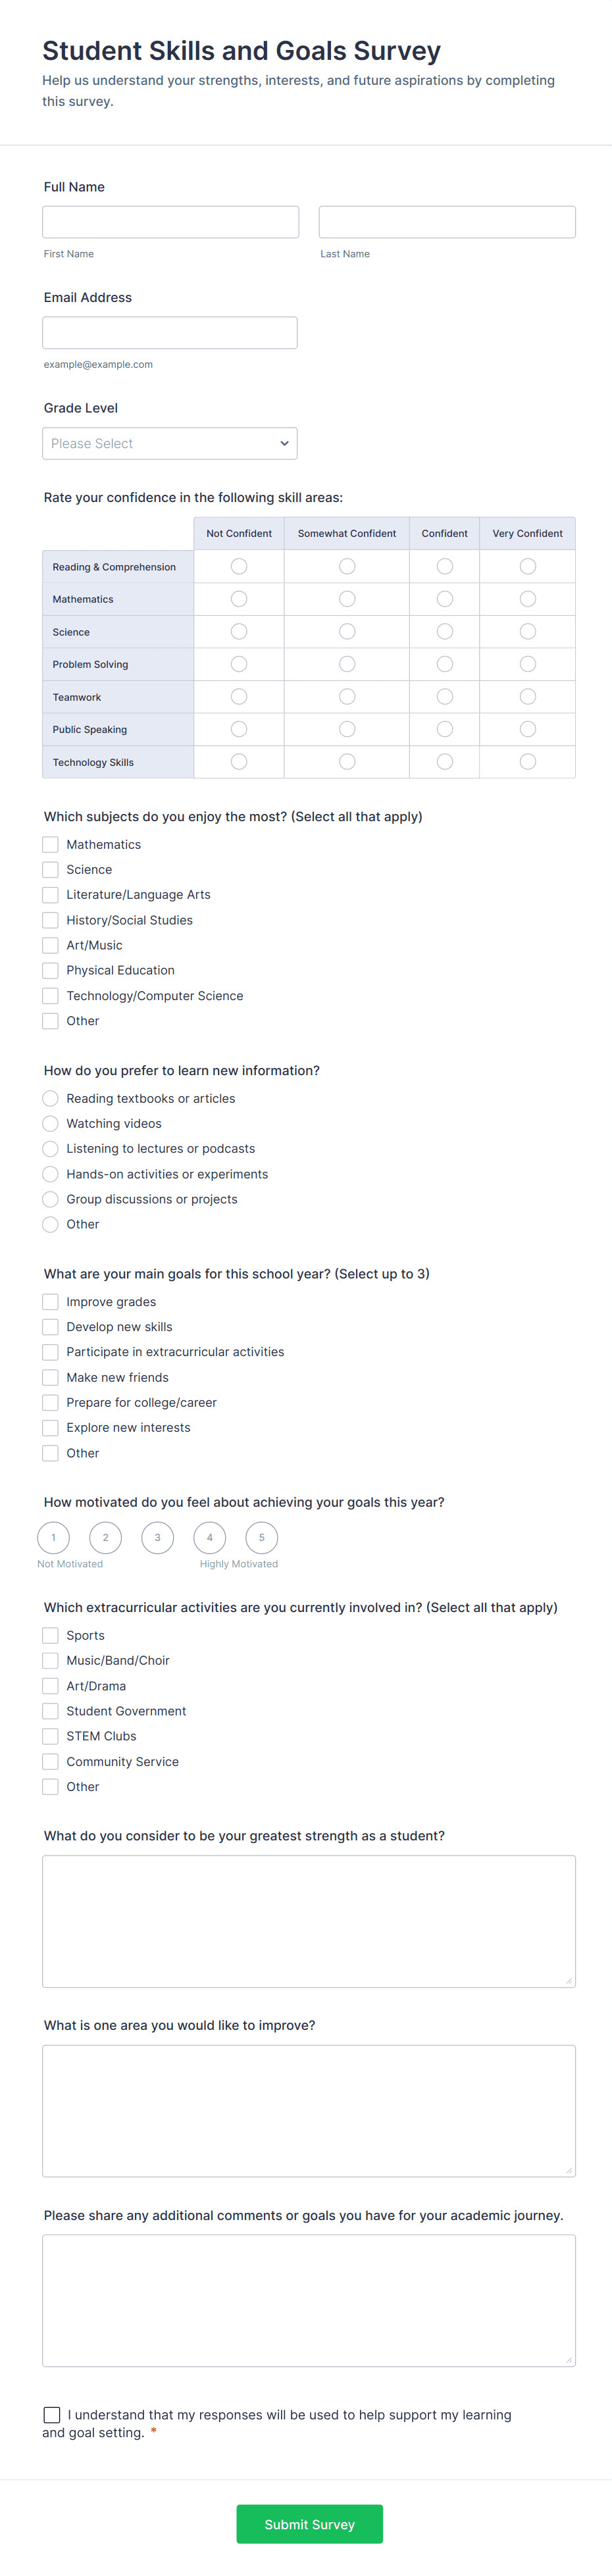The width and height of the screenshot is (612, 2576).
Task: Tick the responses consent checkbox
Action: click(x=52, y=2415)
